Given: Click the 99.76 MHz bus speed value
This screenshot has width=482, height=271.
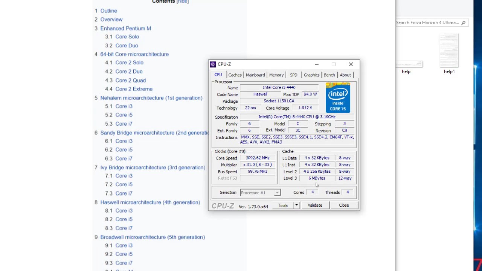Looking at the screenshot, I should 258,172.
